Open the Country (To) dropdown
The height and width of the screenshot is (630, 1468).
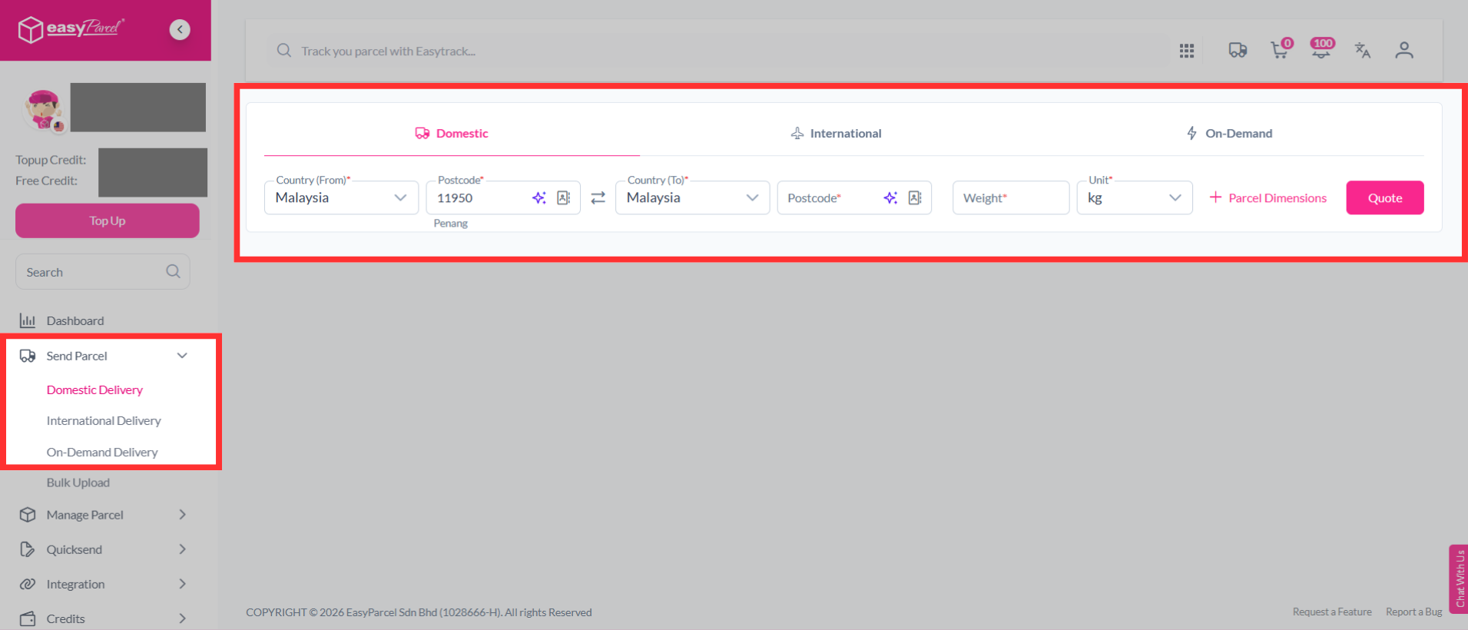[692, 197]
